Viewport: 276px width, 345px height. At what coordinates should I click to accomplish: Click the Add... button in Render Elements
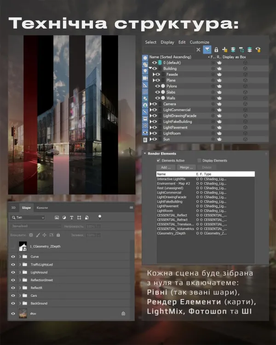tap(166, 167)
